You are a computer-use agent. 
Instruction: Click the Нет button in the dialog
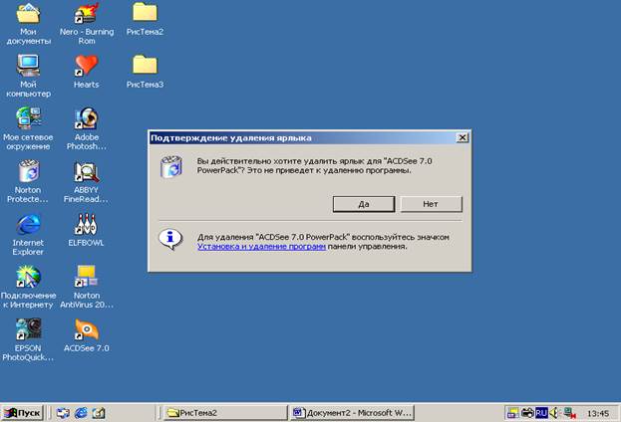click(431, 204)
